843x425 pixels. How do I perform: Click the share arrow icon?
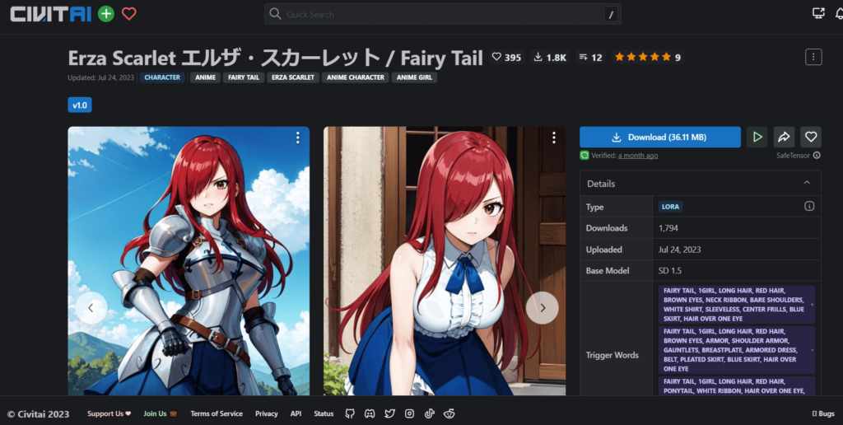click(x=784, y=137)
